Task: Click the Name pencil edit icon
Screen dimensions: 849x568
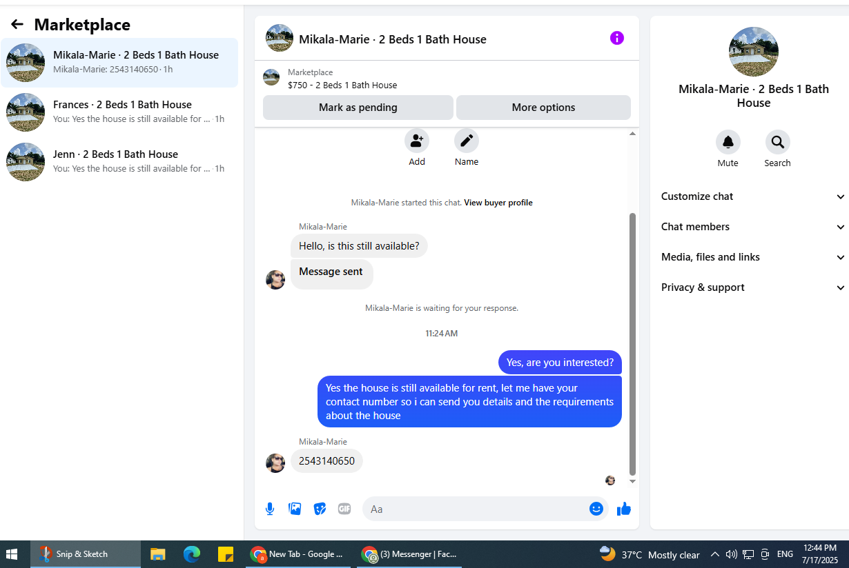Action: [467, 141]
